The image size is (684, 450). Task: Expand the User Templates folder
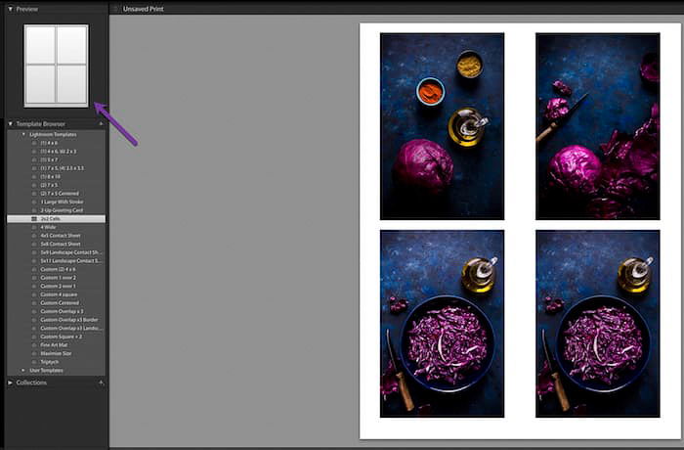[x=24, y=370]
